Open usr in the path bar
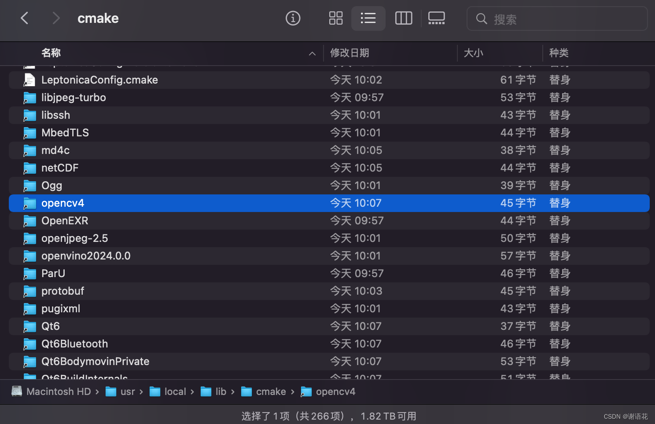655x424 pixels. (x=120, y=391)
